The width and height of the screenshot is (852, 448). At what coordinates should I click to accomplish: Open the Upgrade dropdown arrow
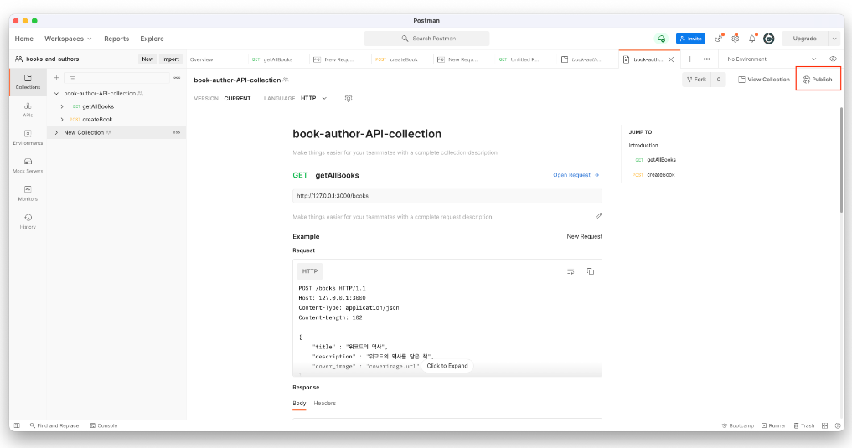coord(834,39)
